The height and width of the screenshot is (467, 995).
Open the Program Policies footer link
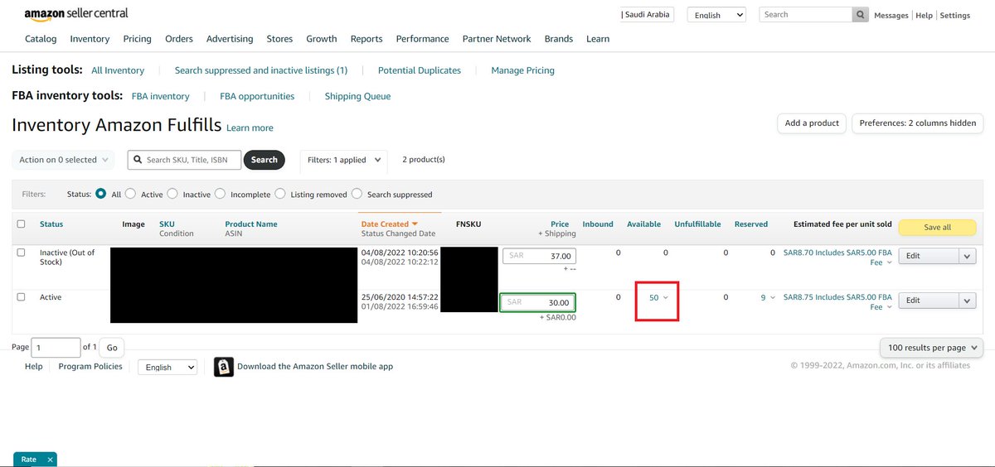90,366
